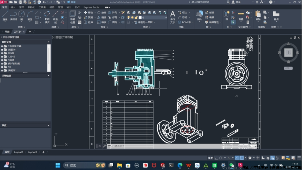Choose the Polyline (多段线) tool
The height and width of the screenshot is (170, 302).
(13, 15)
